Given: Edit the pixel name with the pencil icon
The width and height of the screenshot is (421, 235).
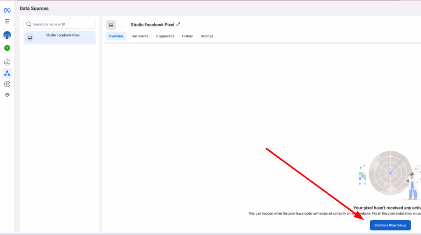Looking at the screenshot, I should click(x=178, y=24).
